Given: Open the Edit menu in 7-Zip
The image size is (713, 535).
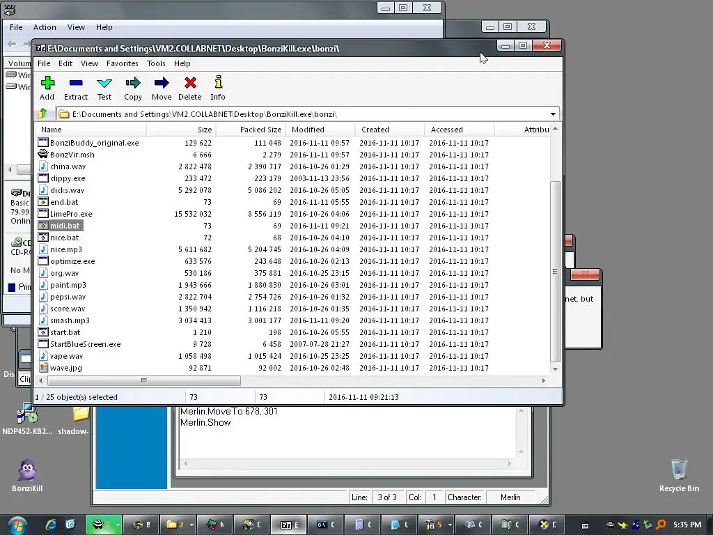Looking at the screenshot, I should (x=65, y=63).
